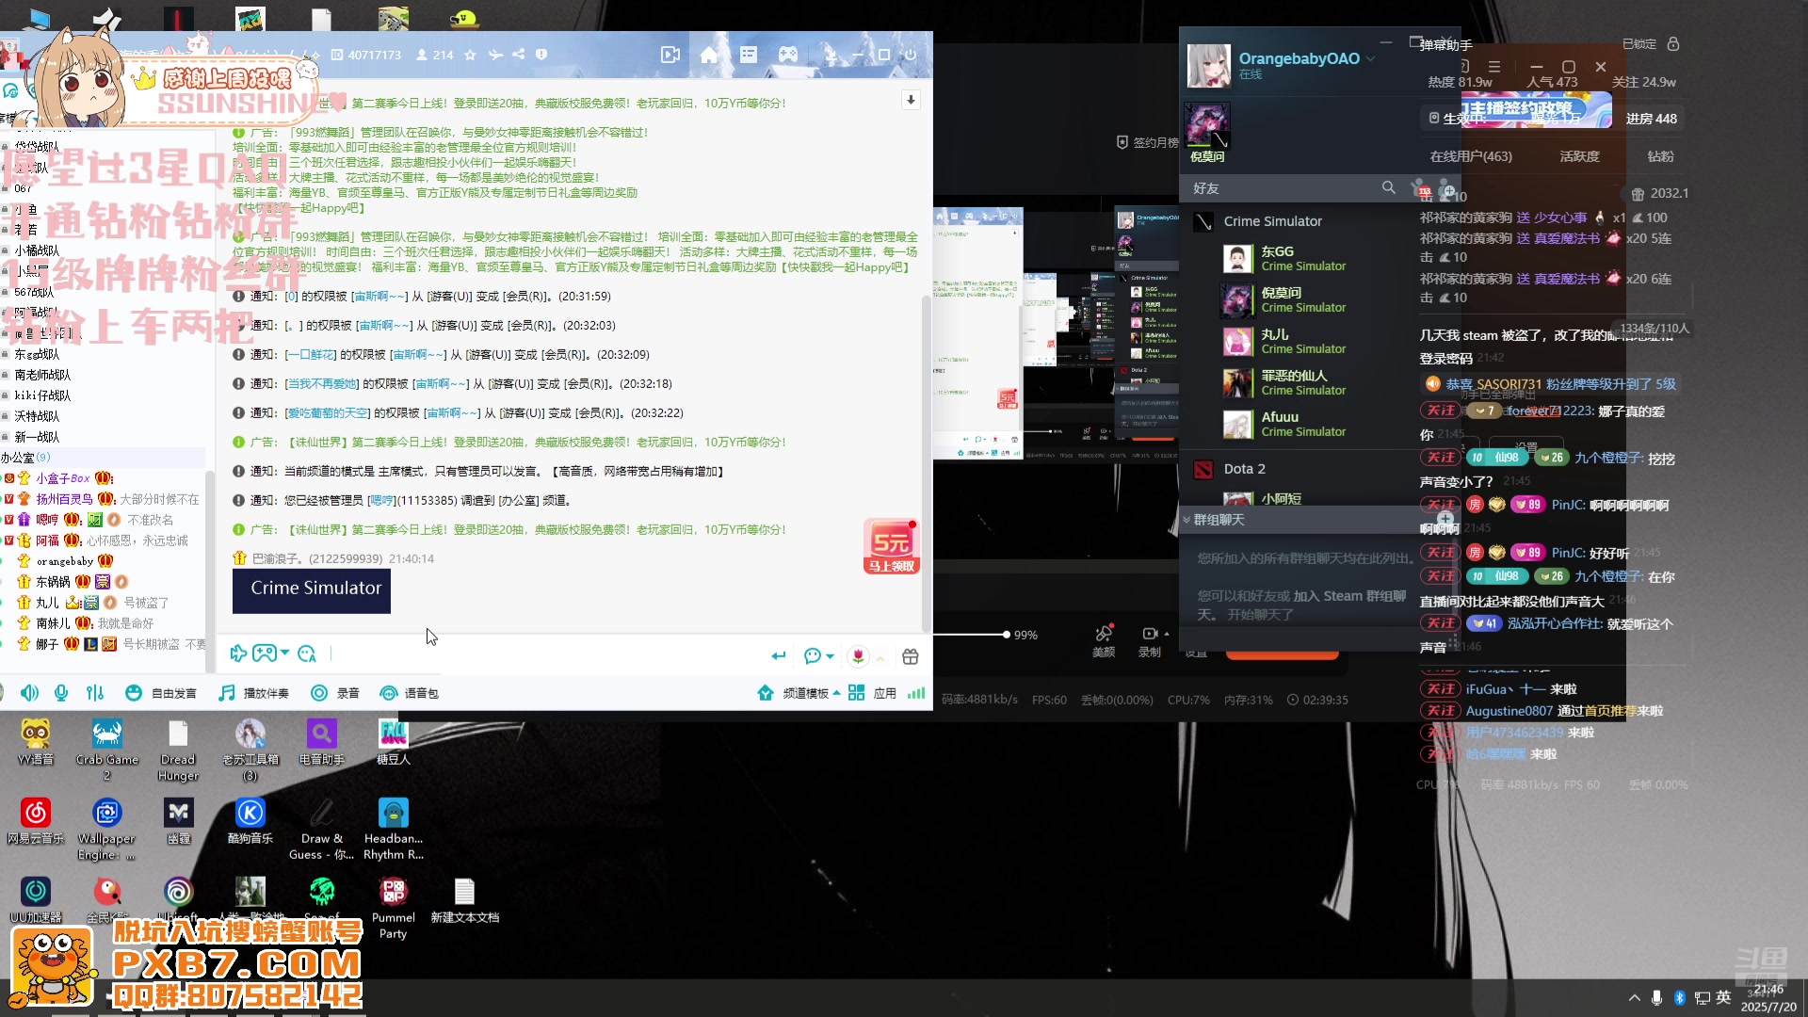Select friend Afuuu in Steam list
1808x1017 pixels.
[x=1303, y=424]
